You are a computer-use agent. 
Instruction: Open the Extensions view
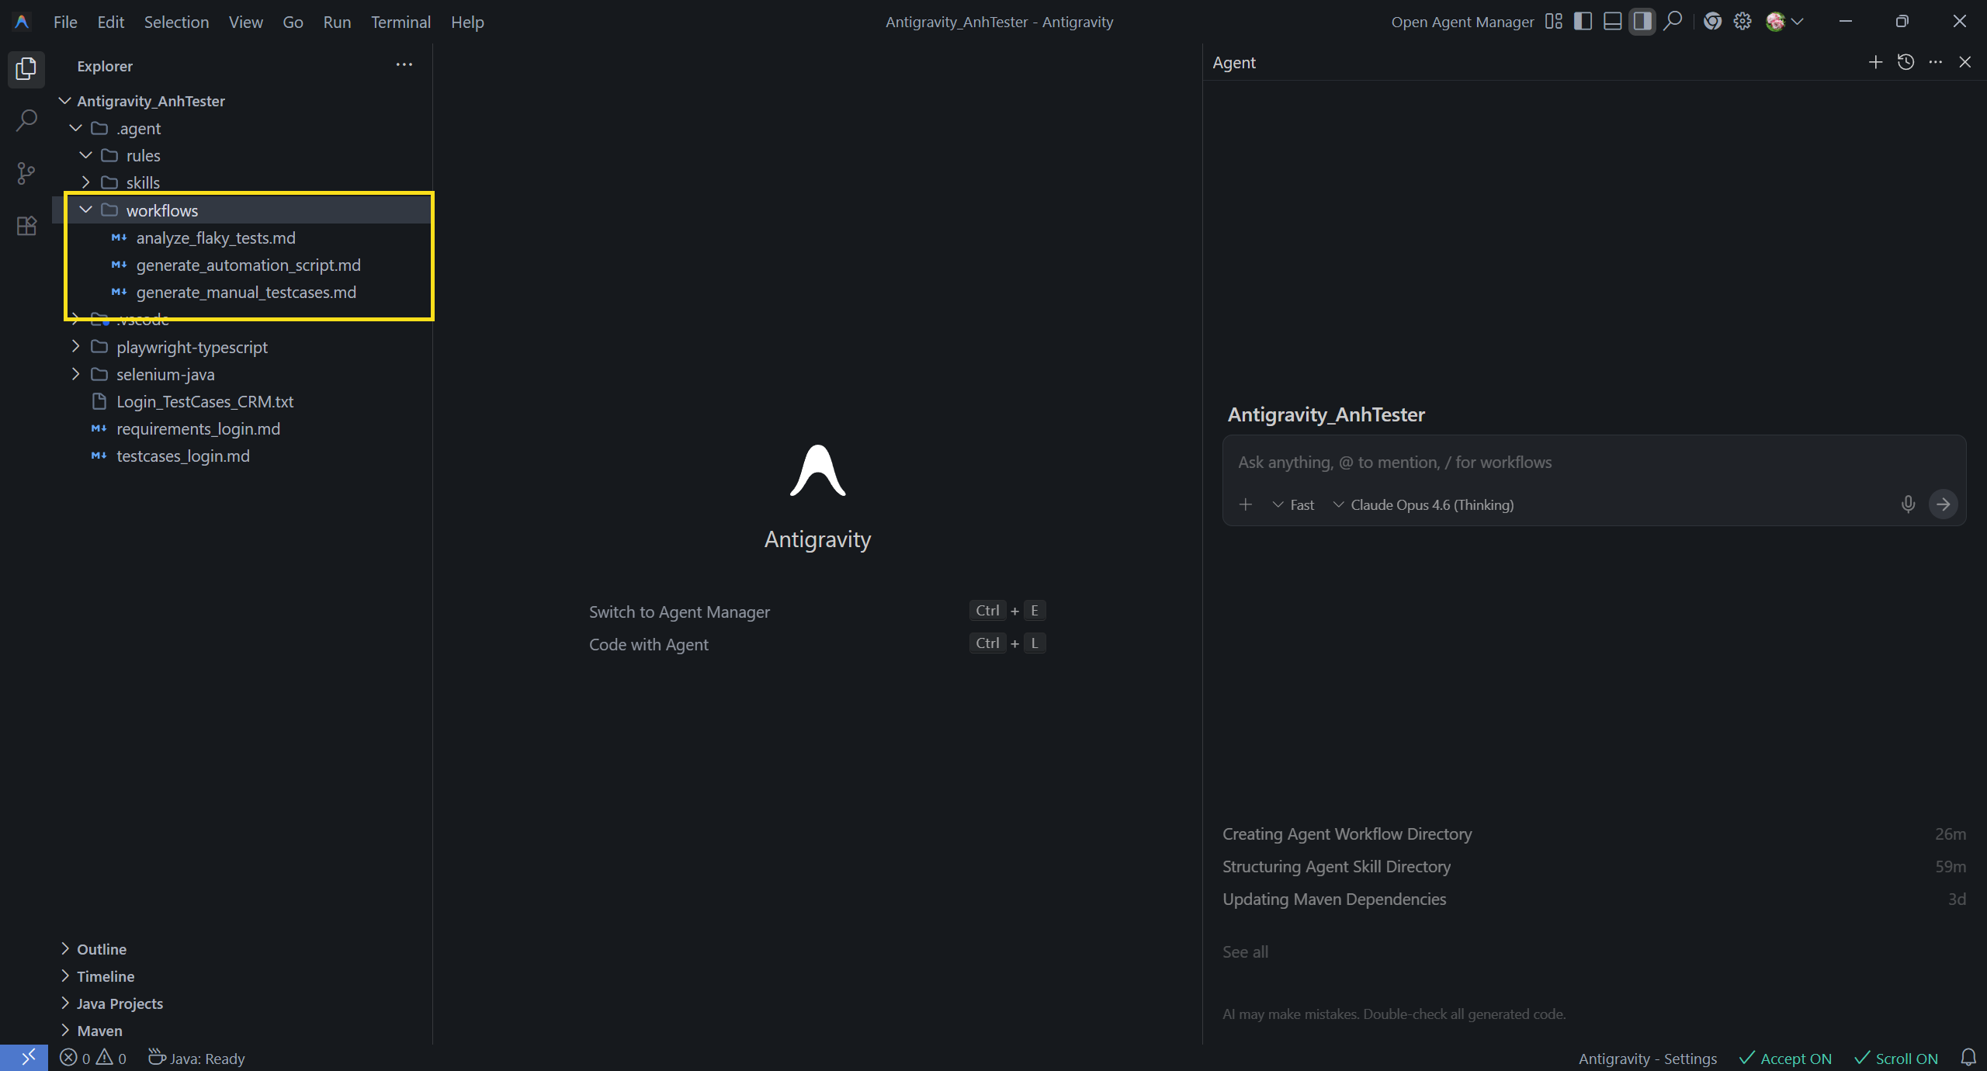coord(26,226)
